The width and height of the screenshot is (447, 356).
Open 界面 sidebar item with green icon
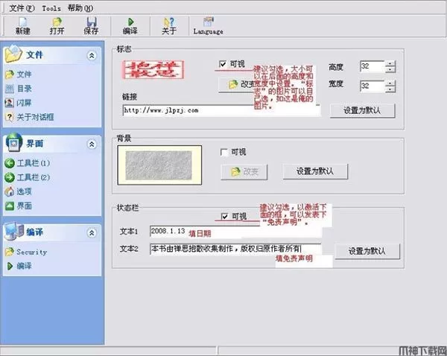click(x=19, y=206)
